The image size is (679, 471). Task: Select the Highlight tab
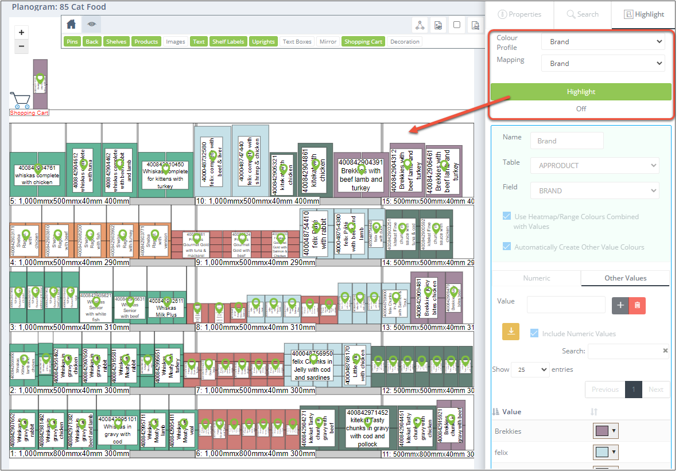643,14
